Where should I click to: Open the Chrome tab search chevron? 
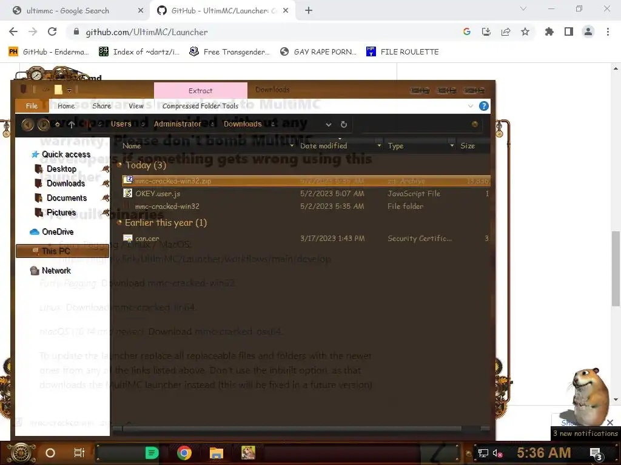pos(523,8)
